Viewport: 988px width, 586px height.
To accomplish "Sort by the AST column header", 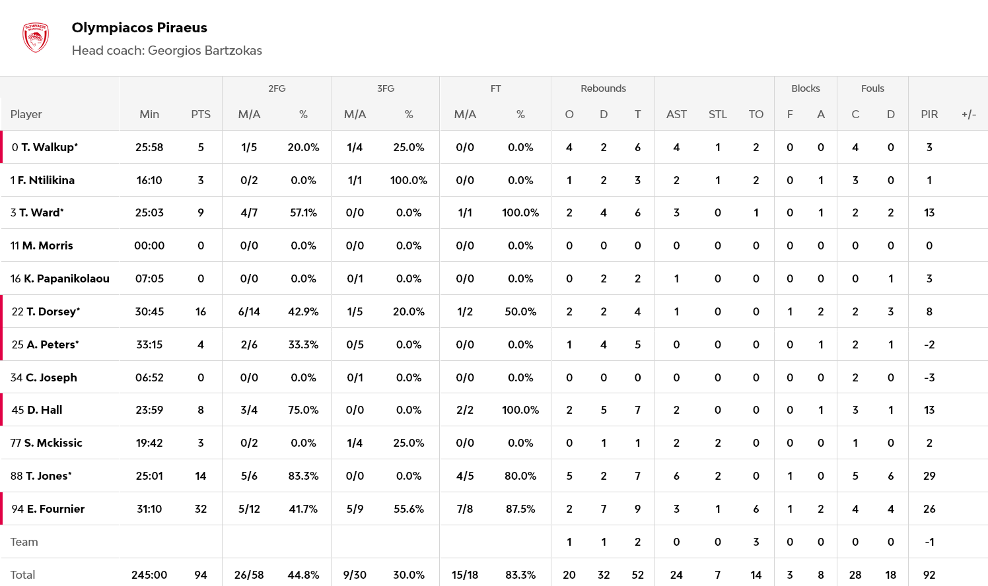I will [676, 114].
